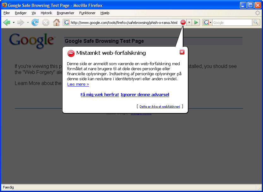Go to the Home page icon
263x192 pixels.
tap(57, 22)
